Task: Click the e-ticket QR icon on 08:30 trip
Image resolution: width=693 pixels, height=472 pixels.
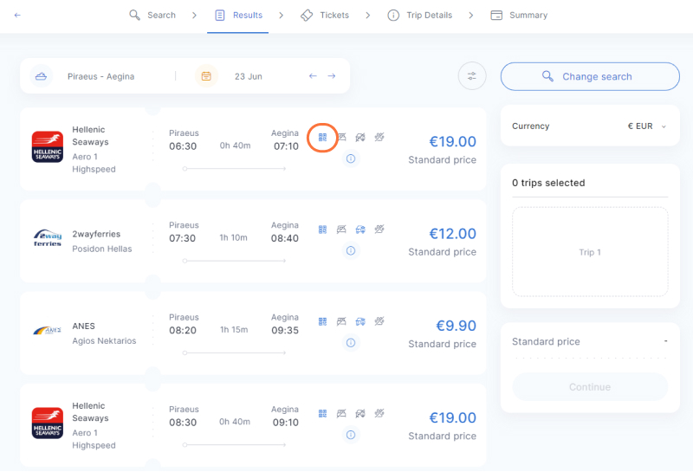Action: (322, 414)
